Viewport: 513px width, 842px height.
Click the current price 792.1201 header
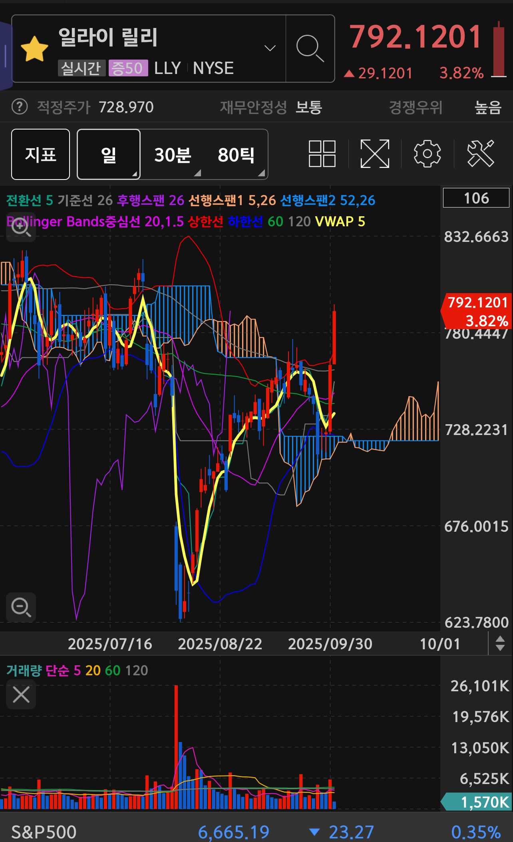coord(416,37)
